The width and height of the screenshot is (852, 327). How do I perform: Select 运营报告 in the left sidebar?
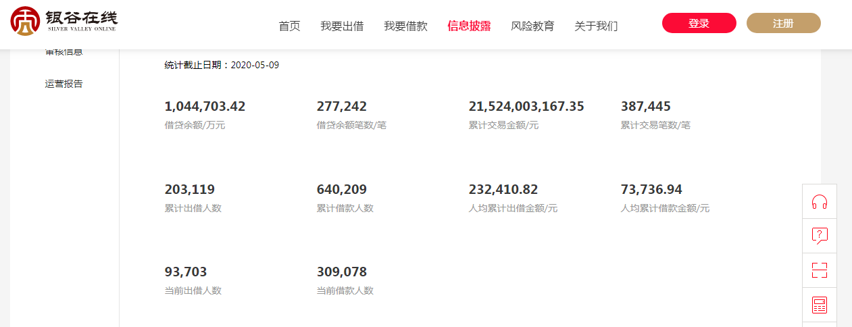(x=64, y=84)
